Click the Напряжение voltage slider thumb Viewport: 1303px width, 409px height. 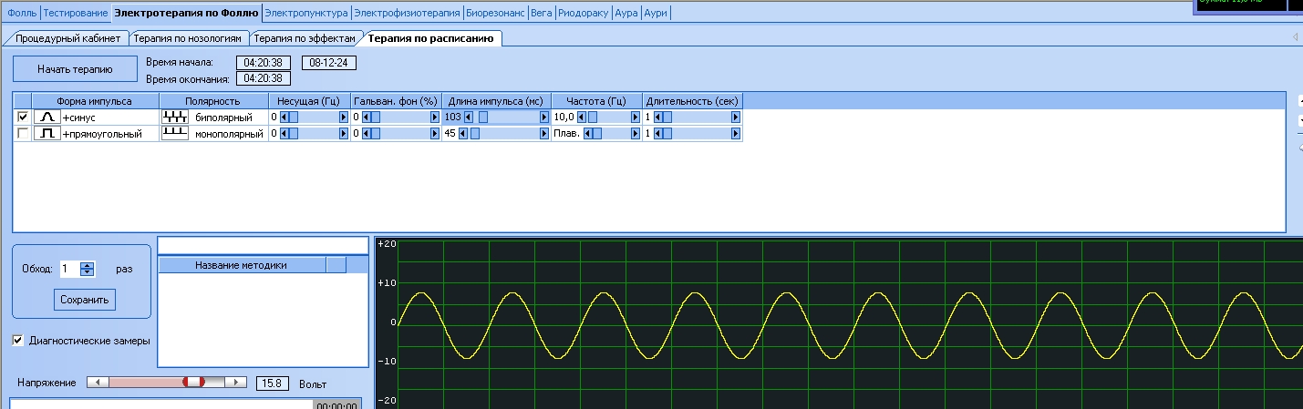(192, 383)
